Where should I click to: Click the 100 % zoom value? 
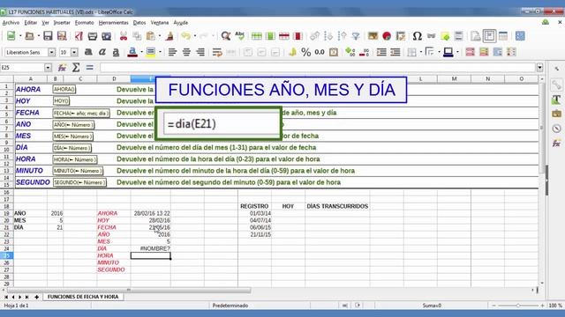[555, 306]
